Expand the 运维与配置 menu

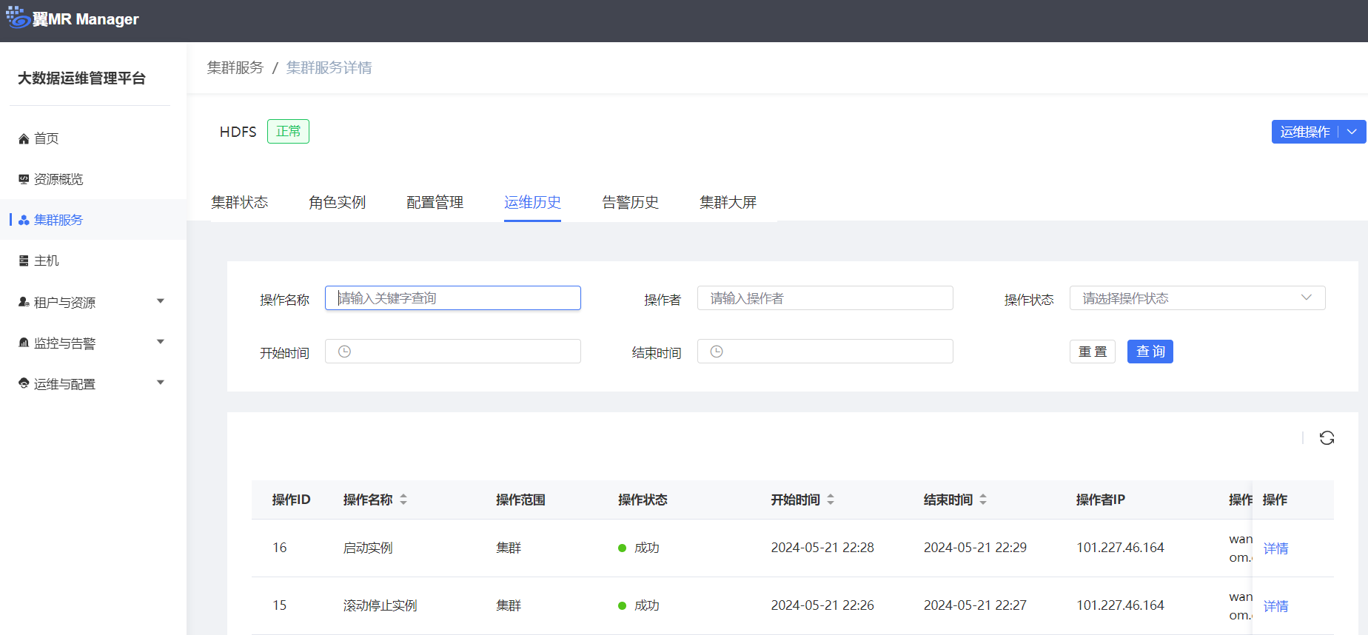click(x=161, y=383)
